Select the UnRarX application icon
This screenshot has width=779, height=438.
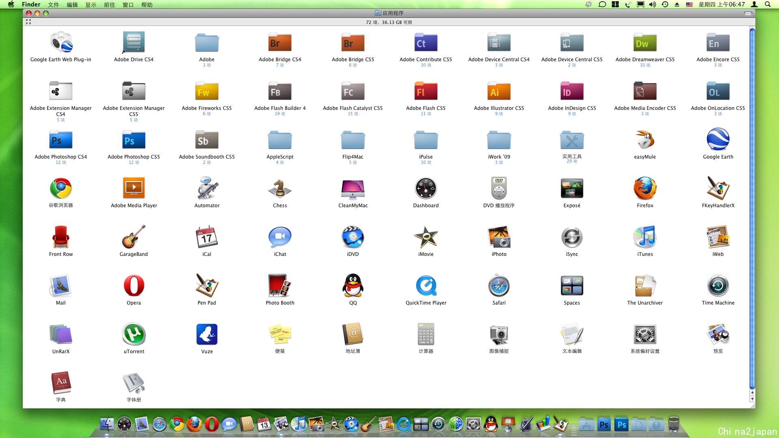click(61, 334)
